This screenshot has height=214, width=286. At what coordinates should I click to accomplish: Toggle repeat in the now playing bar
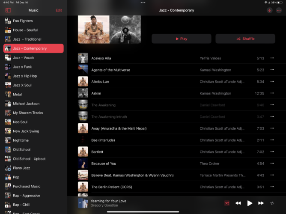[x=272, y=203]
